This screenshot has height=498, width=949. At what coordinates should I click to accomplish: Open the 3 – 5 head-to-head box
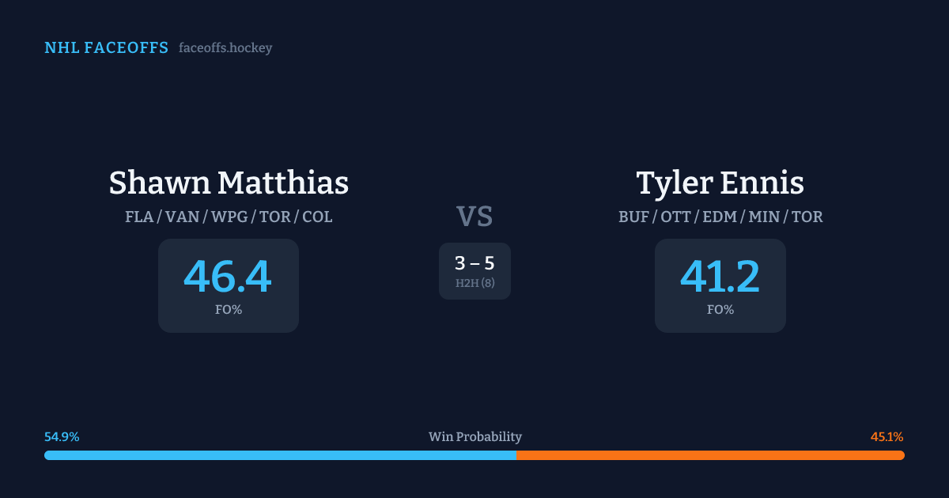click(475, 270)
